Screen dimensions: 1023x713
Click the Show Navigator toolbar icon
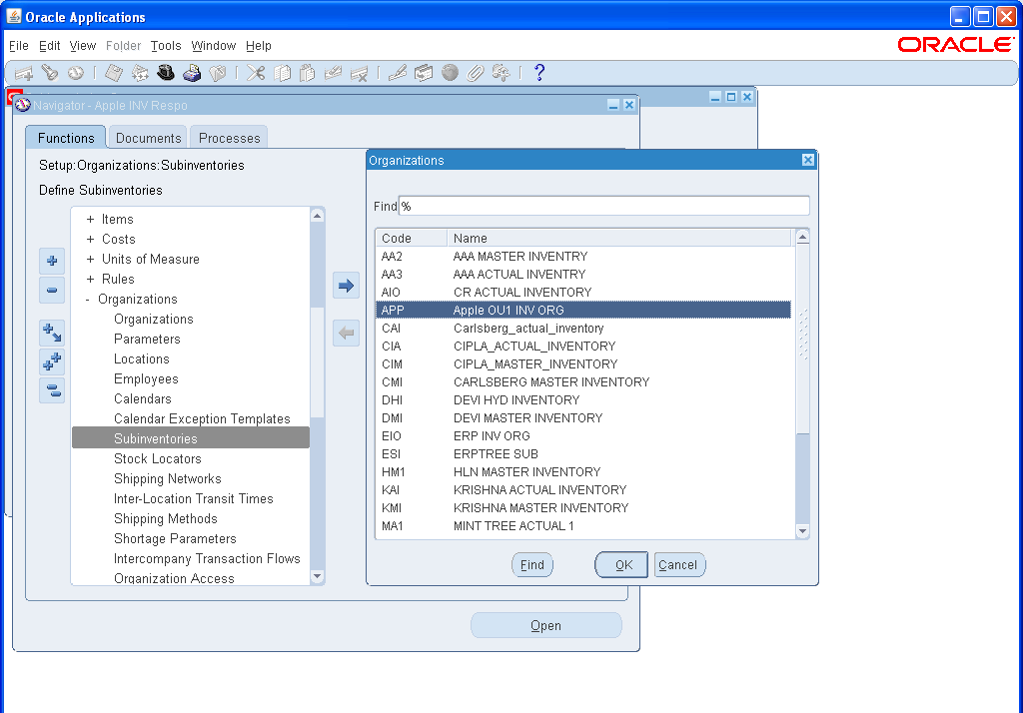click(x=76, y=73)
